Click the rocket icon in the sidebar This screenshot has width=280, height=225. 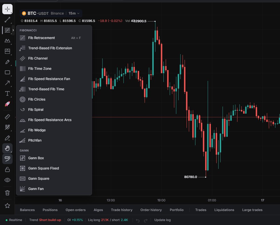7,104
